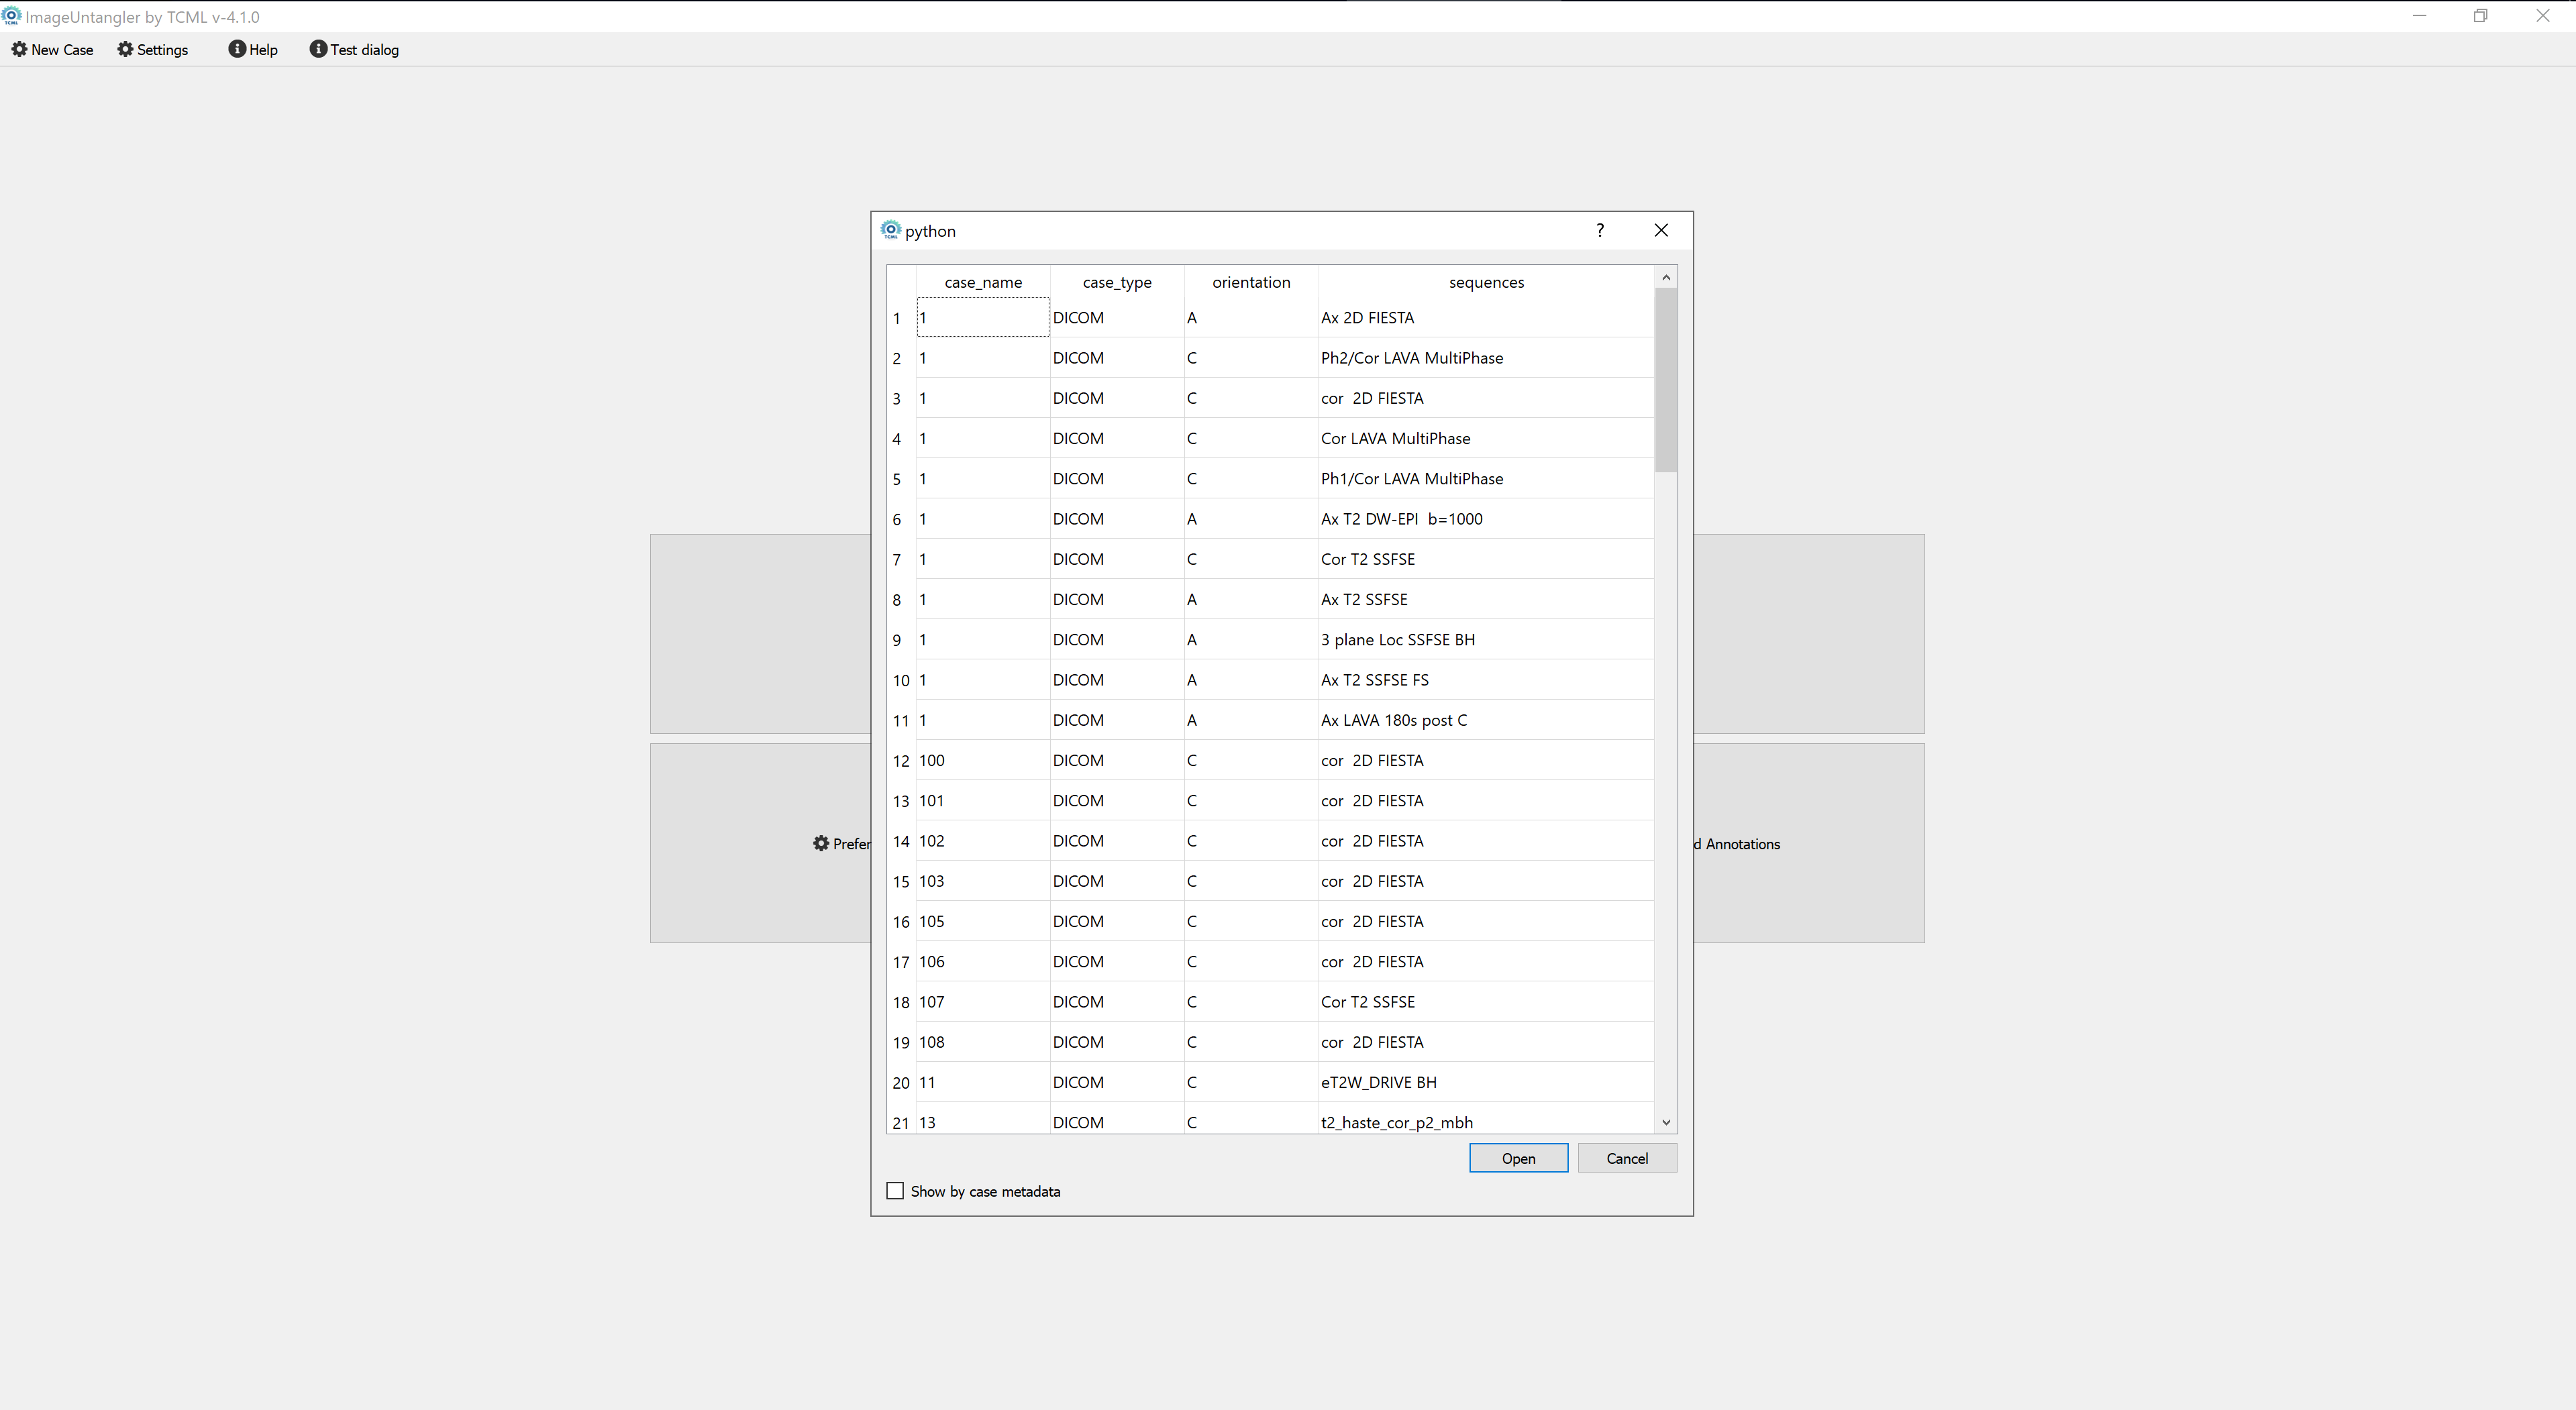
Task: Select case_name cell '105'
Action: coord(983,921)
